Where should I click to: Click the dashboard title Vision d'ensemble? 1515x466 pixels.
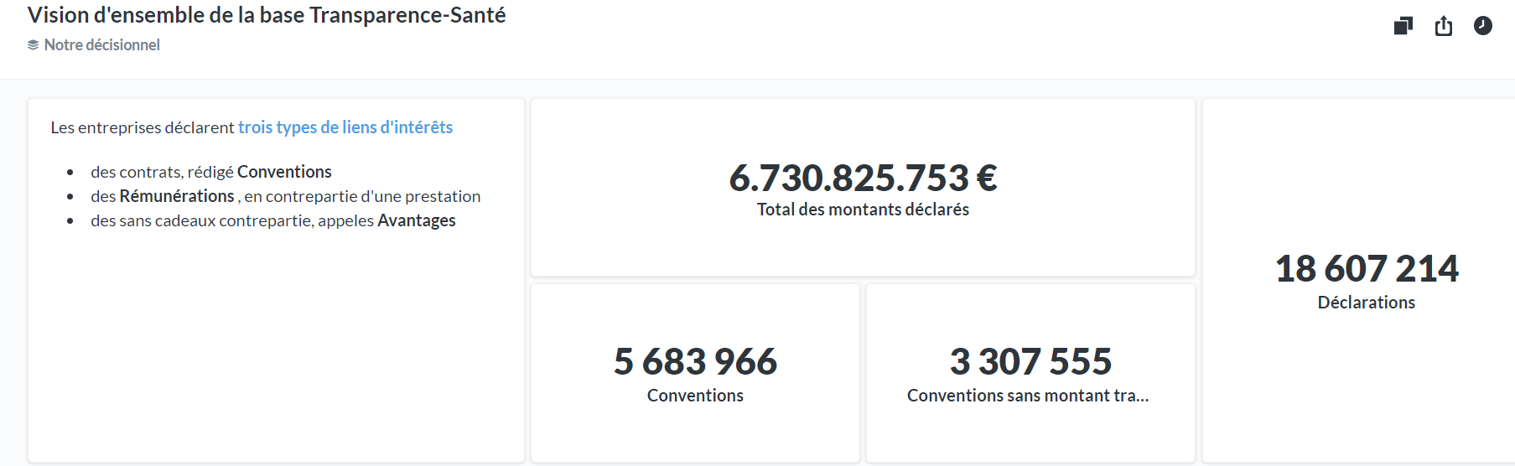(x=266, y=15)
